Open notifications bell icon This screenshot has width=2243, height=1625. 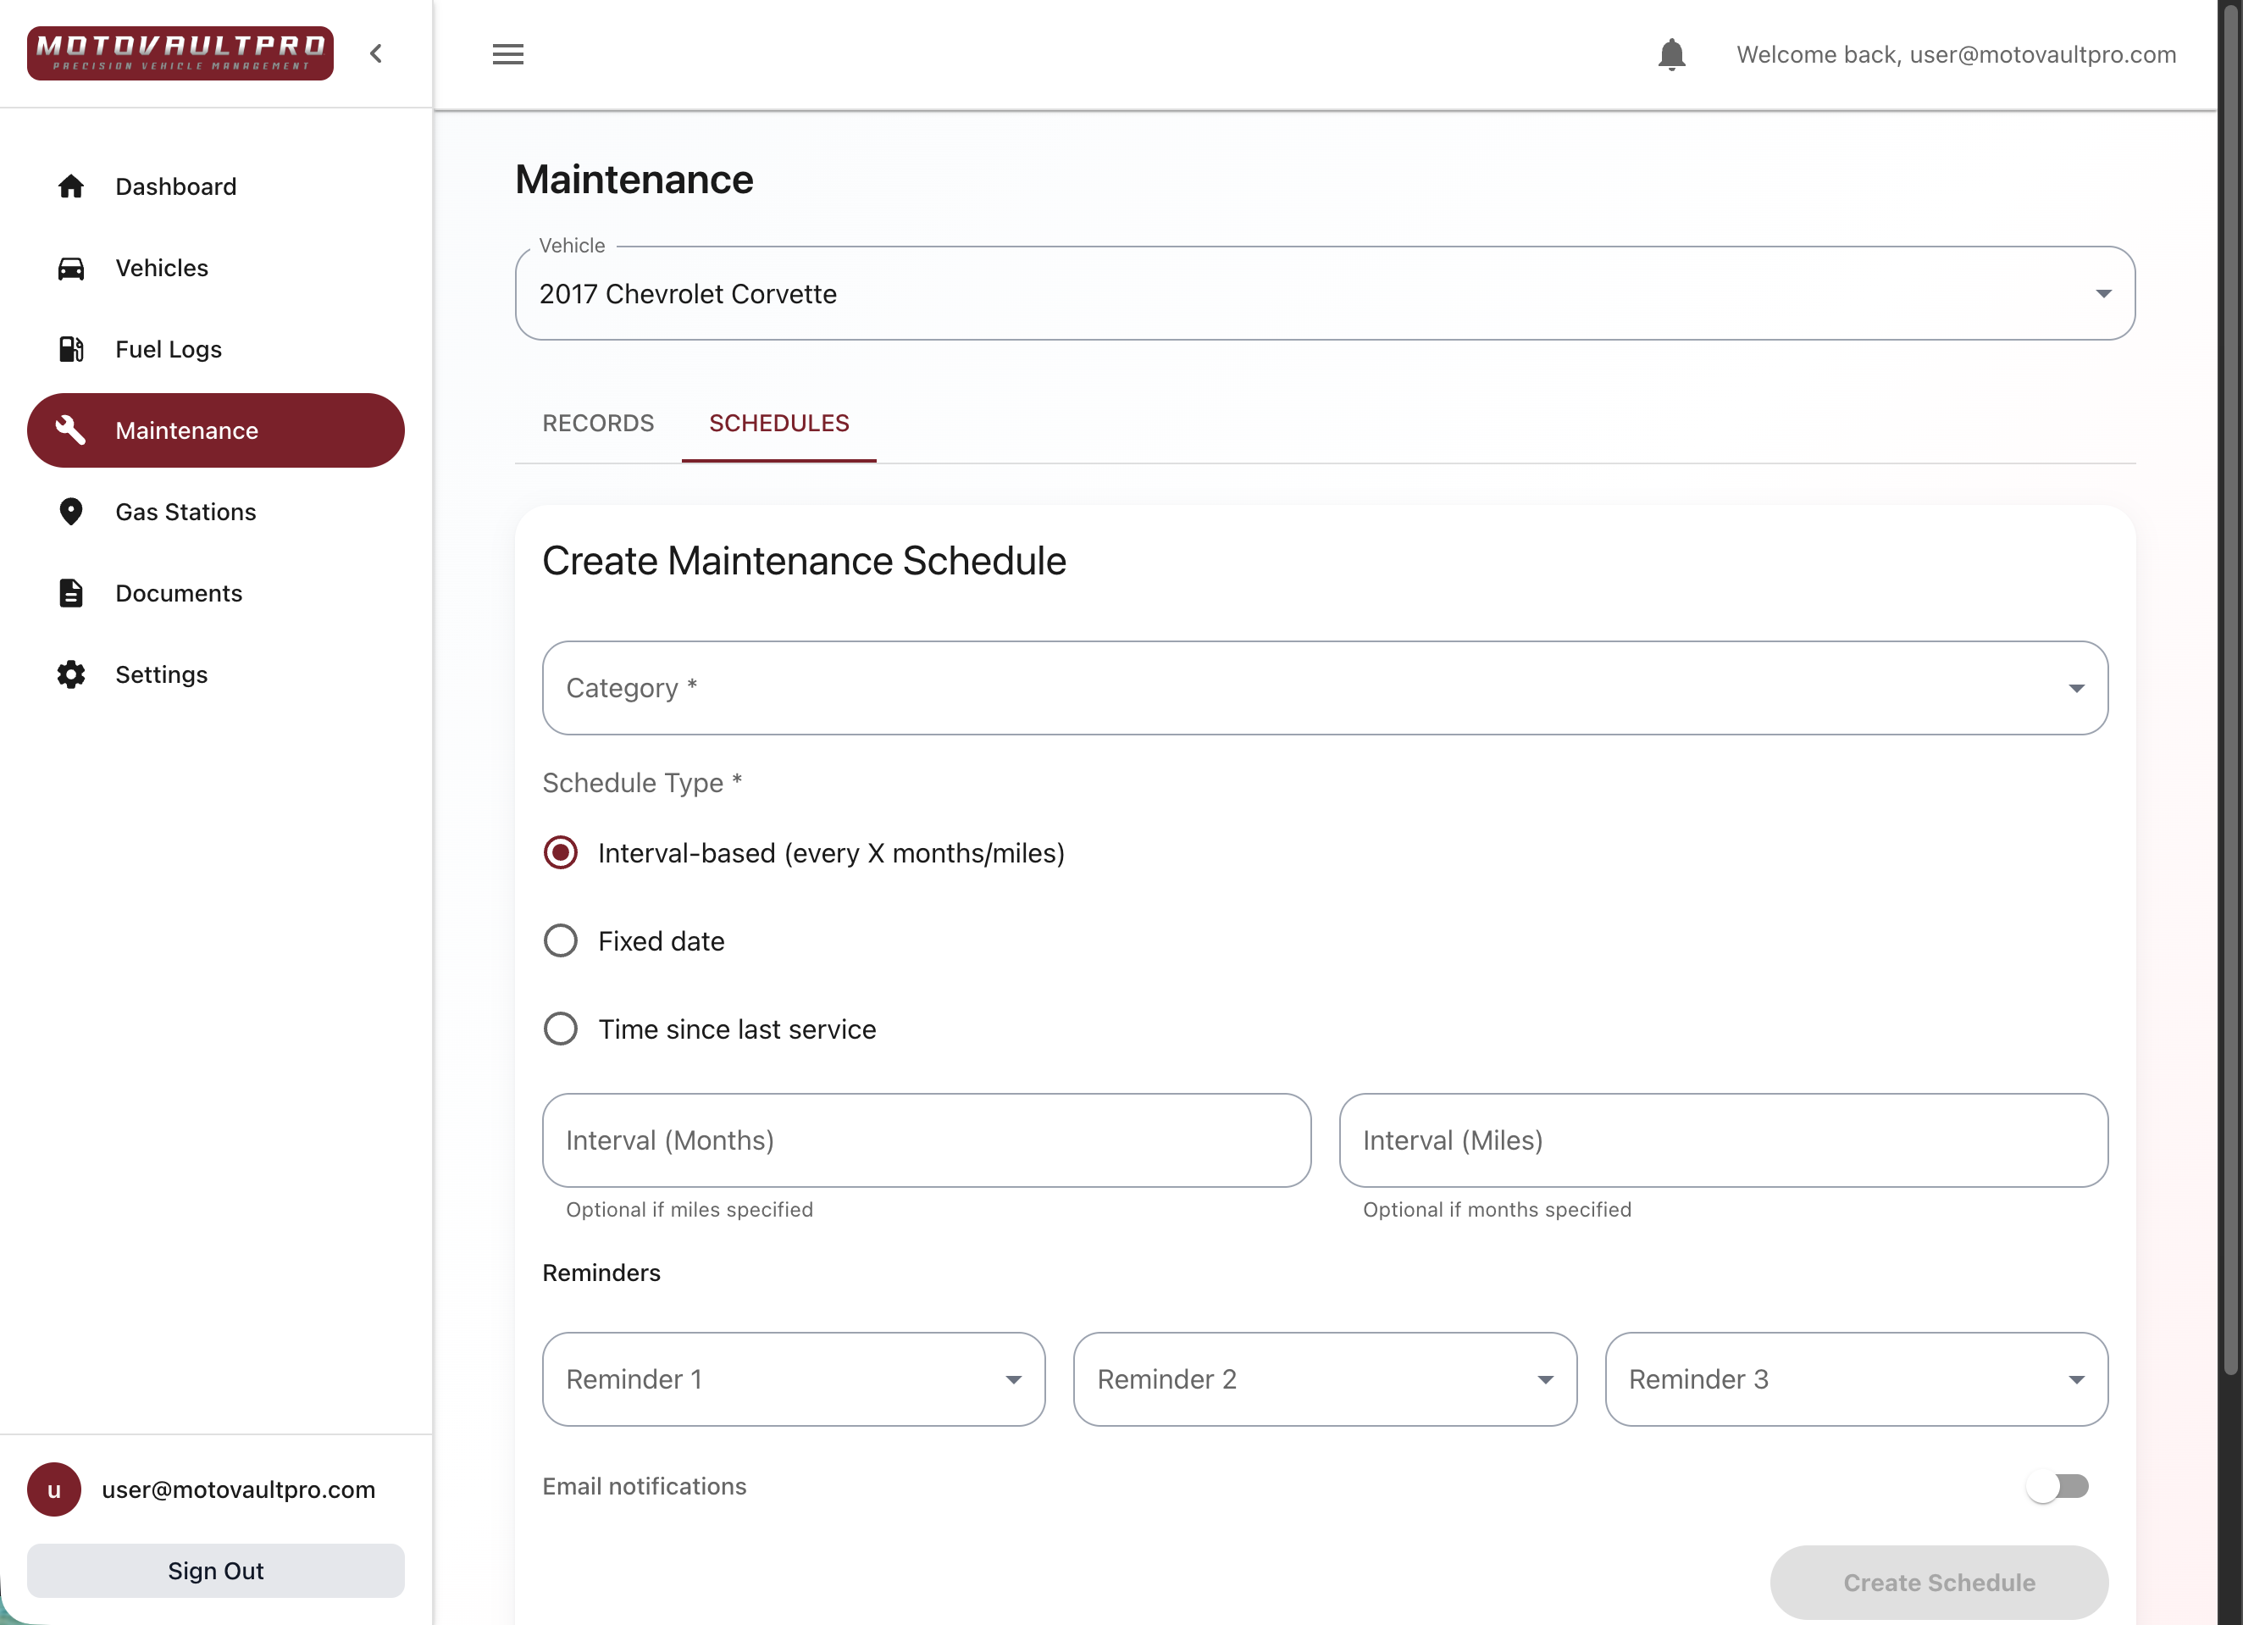coord(1670,54)
